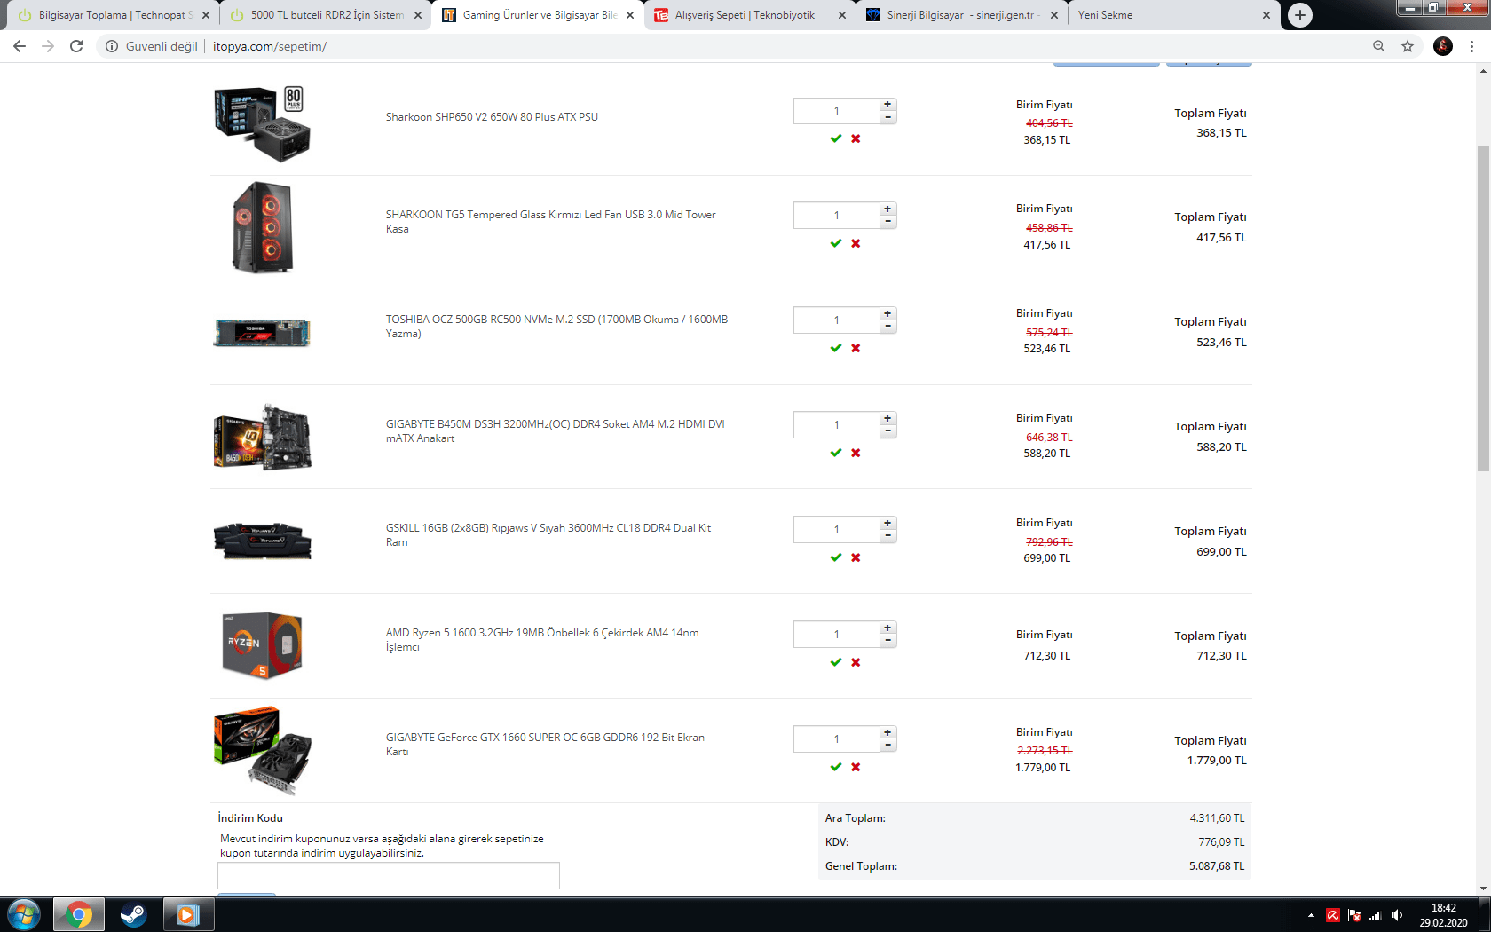
Task: Close the Gaming Ürünler itopya tab
Action: point(630,15)
